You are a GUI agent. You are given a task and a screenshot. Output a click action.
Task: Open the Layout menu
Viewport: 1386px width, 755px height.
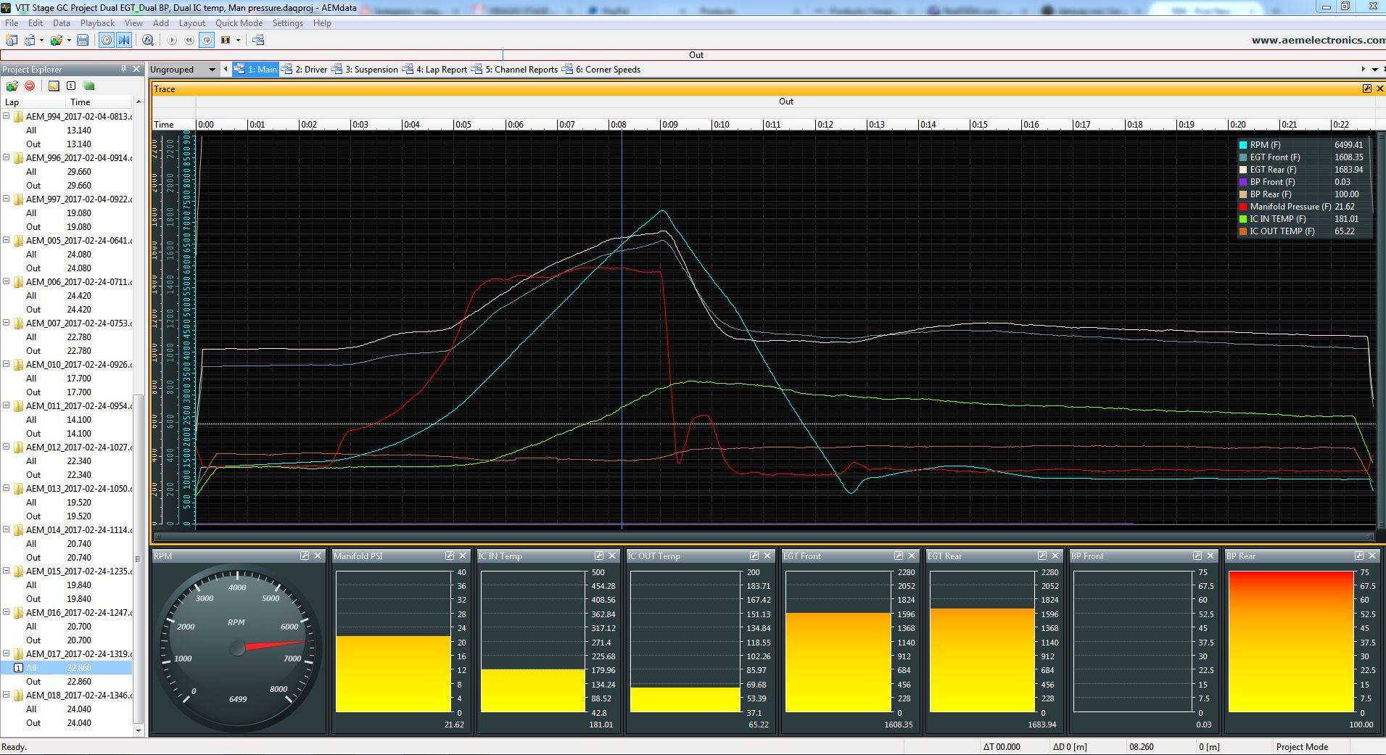coord(192,23)
